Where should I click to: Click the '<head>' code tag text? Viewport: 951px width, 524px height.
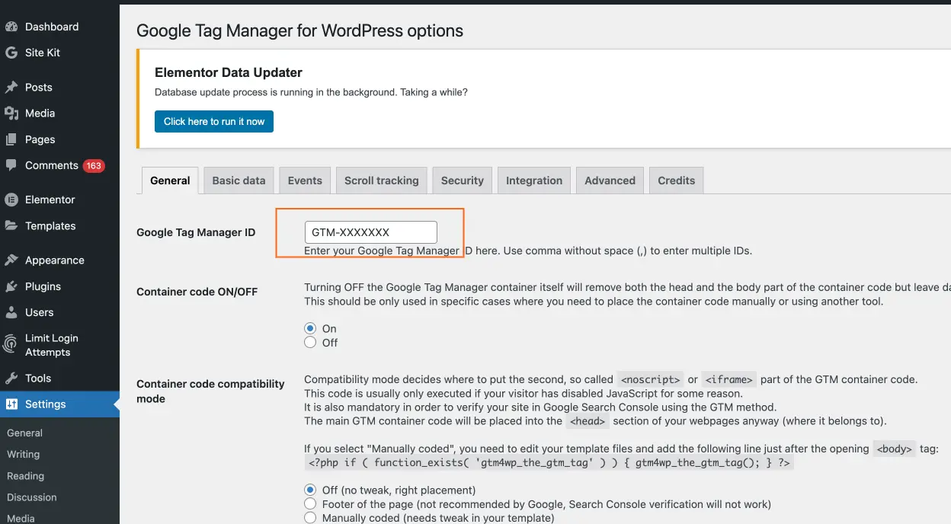pyautogui.click(x=588, y=421)
